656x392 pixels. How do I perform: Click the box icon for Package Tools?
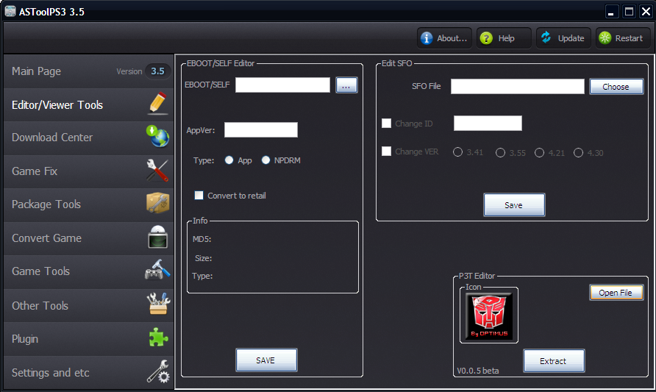(157, 203)
